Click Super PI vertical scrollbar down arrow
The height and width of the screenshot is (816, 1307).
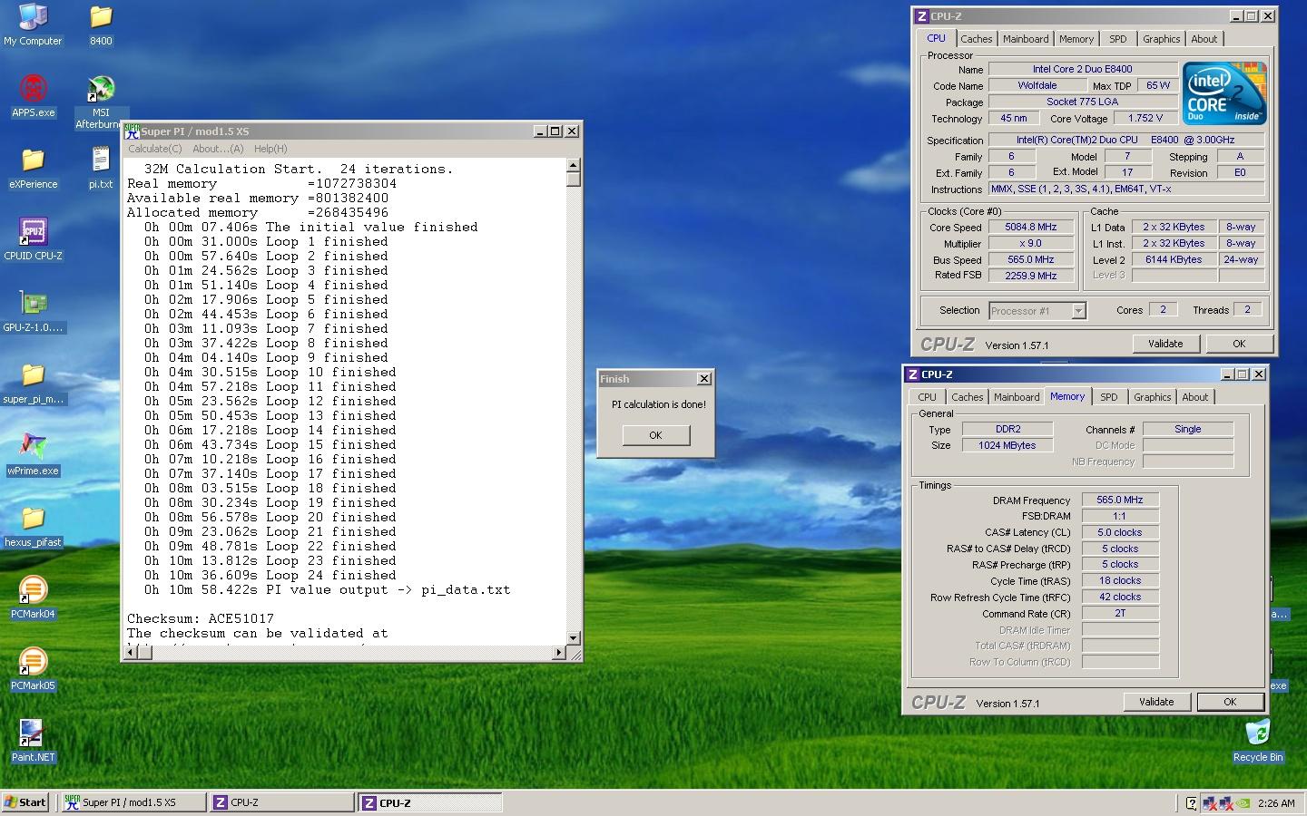click(x=573, y=637)
